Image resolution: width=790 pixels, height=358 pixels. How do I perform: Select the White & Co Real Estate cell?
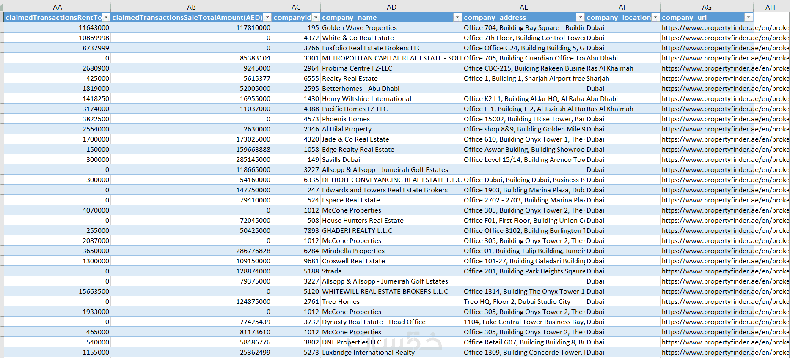pyautogui.click(x=391, y=38)
